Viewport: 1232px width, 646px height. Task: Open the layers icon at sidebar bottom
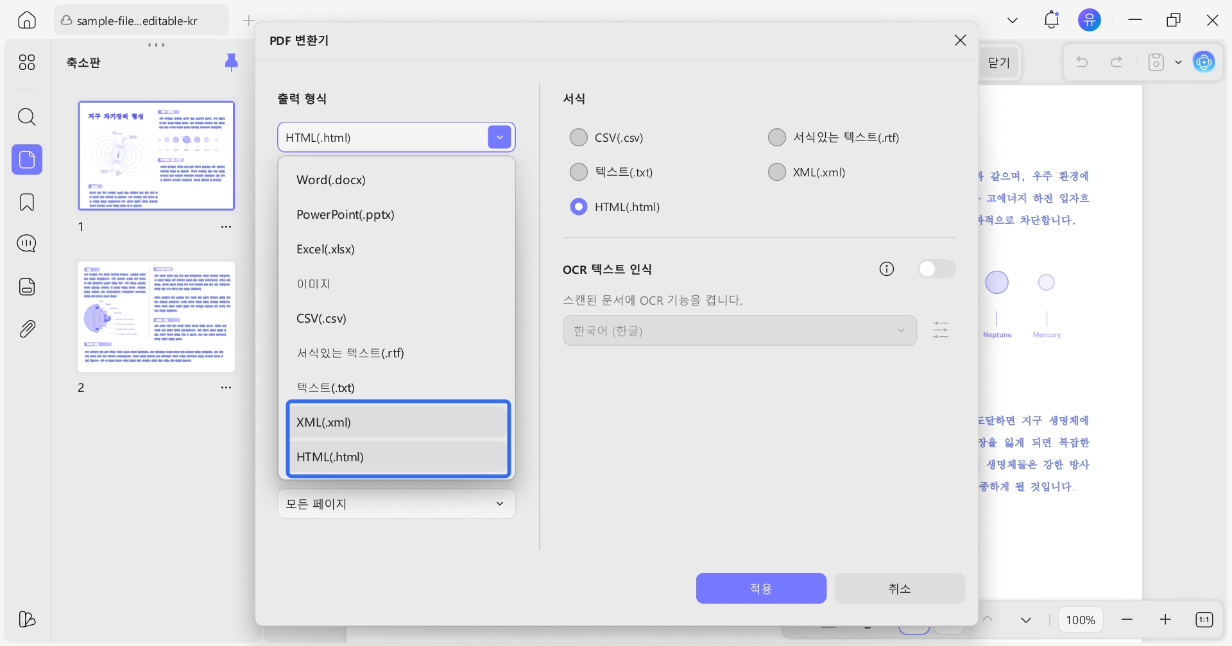pos(27,619)
